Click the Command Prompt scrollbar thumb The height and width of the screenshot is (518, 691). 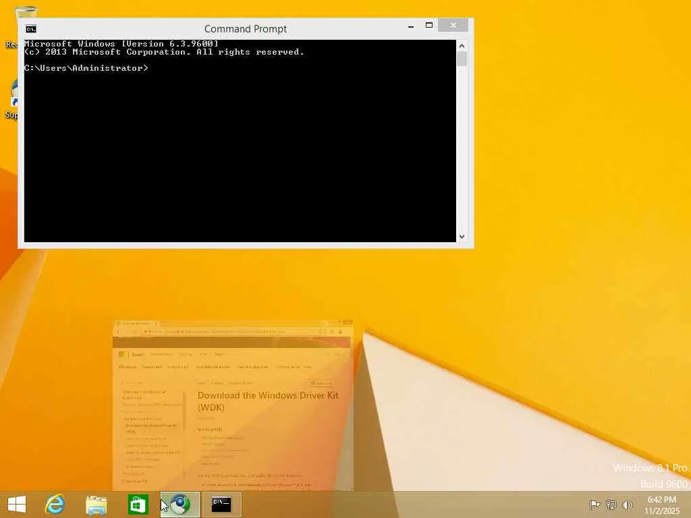(462, 59)
